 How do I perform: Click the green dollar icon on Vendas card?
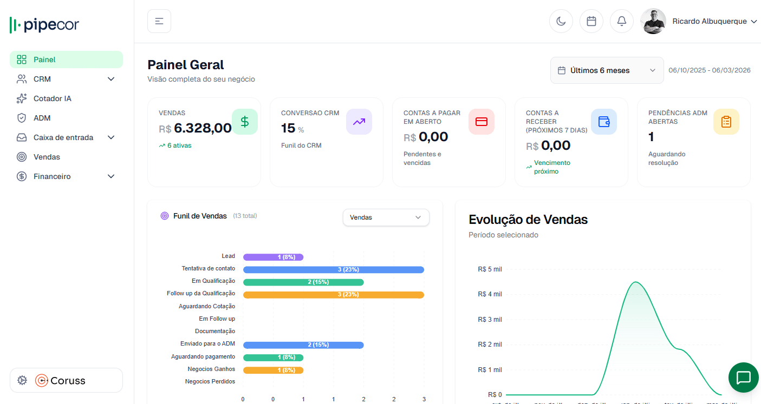coord(245,121)
